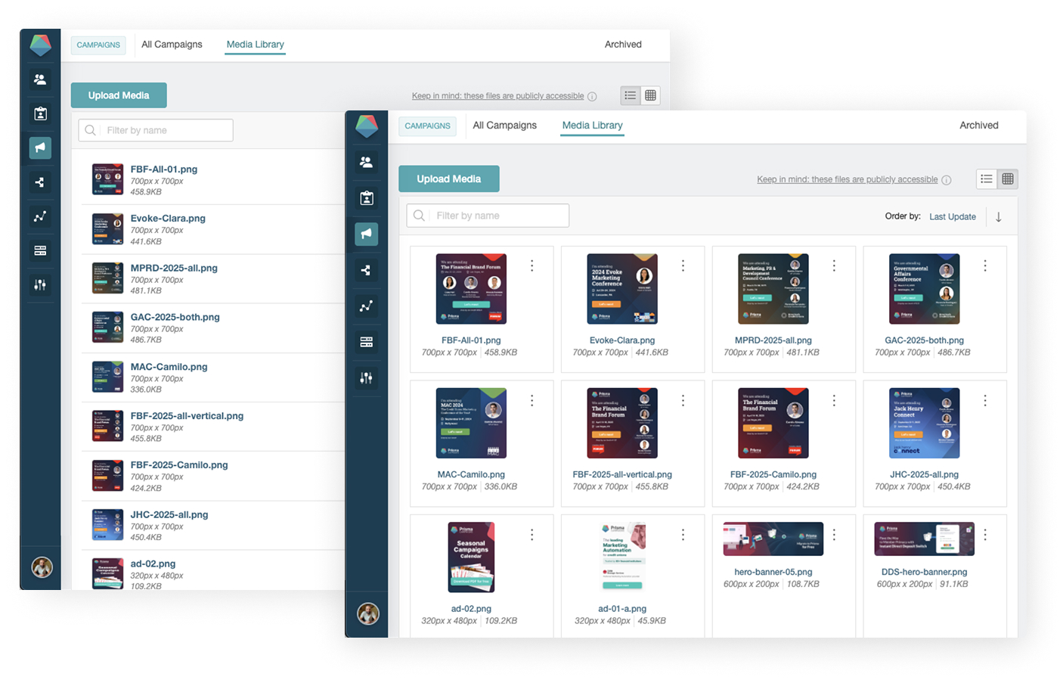The image size is (1063, 680).
Task: Open the Archived tab in the front window
Action: coord(978,126)
